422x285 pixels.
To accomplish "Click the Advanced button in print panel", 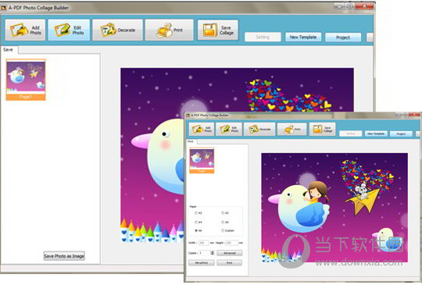I will tap(230, 253).
